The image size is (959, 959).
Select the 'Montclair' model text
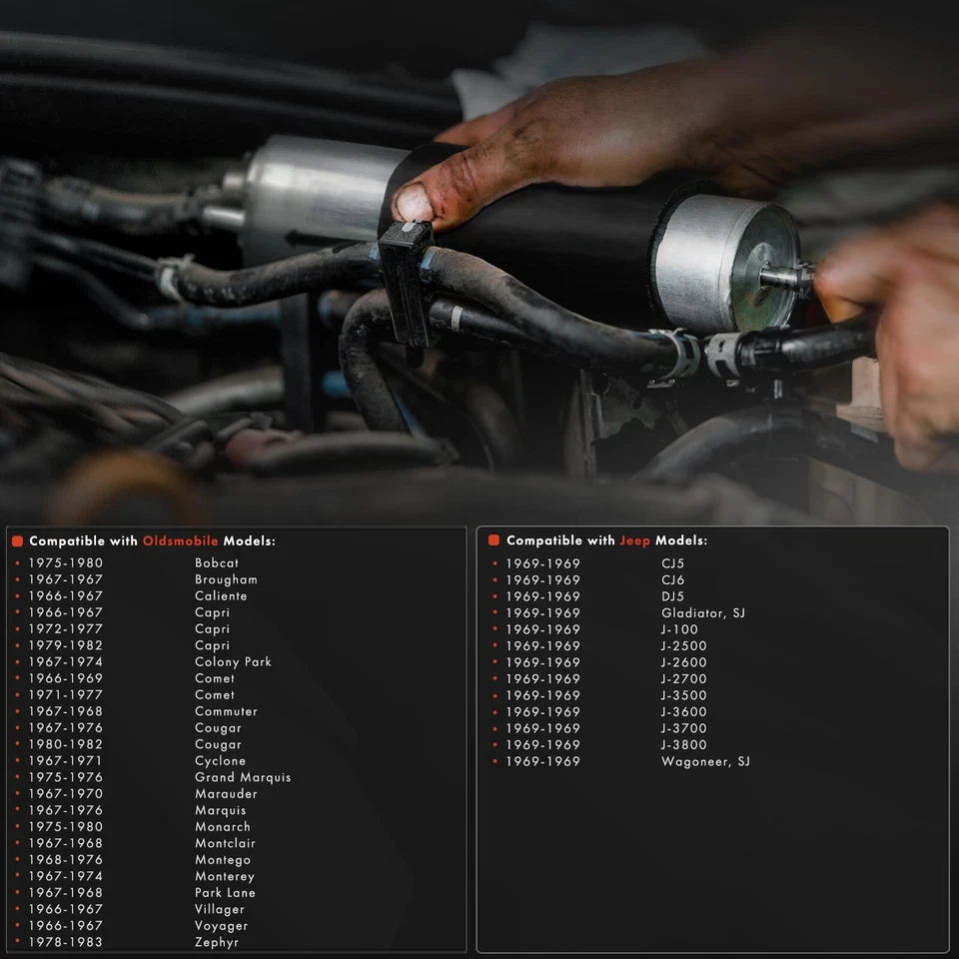click(x=225, y=843)
